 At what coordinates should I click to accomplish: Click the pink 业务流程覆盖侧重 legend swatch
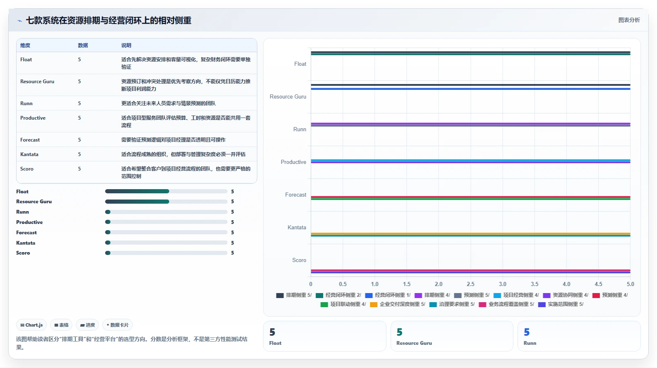tap(482, 304)
